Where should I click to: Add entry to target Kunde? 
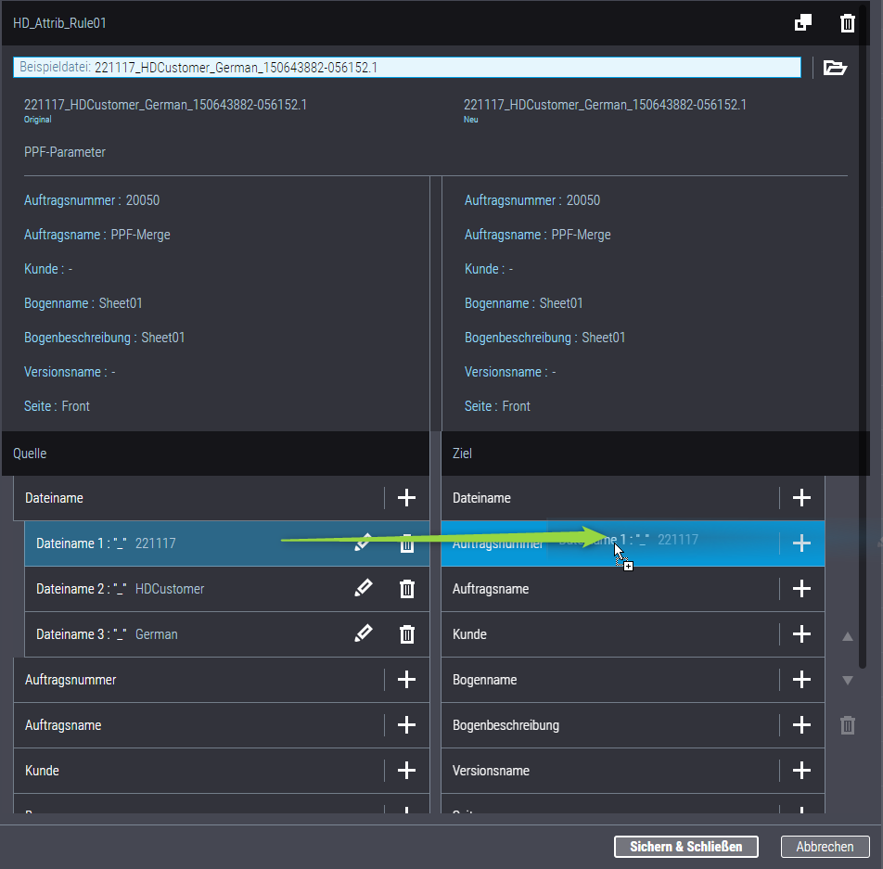pos(801,634)
